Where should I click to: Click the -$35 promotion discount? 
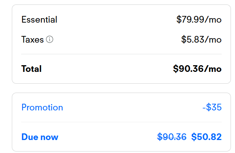(x=212, y=107)
